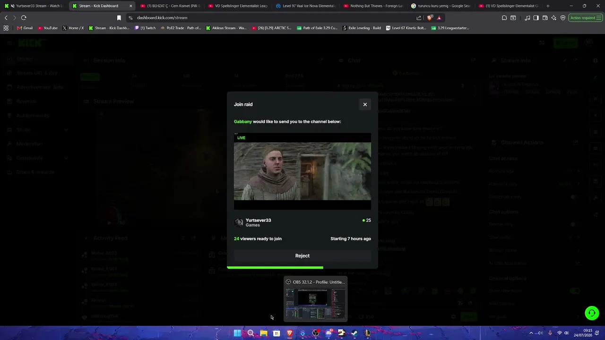The width and height of the screenshot is (605, 340).
Task: Reject the raid invitation
Action: (302, 256)
